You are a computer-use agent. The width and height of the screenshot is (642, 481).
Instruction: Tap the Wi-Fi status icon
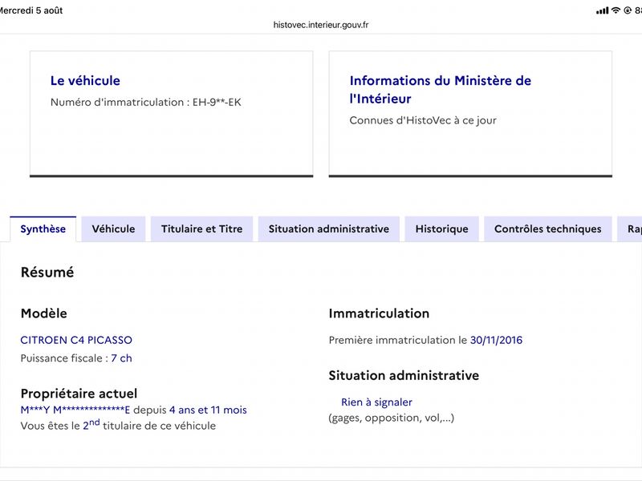pos(616,10)
